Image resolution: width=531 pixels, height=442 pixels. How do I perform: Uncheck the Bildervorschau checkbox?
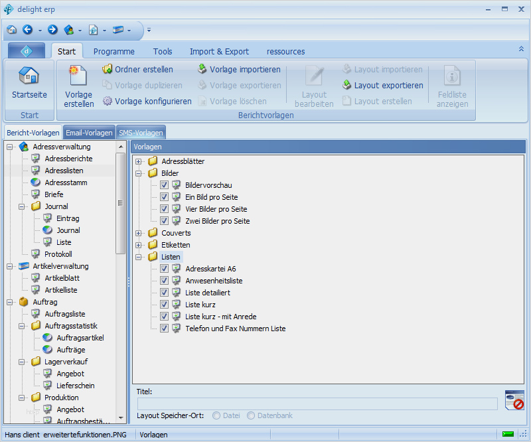coord(164,185)
